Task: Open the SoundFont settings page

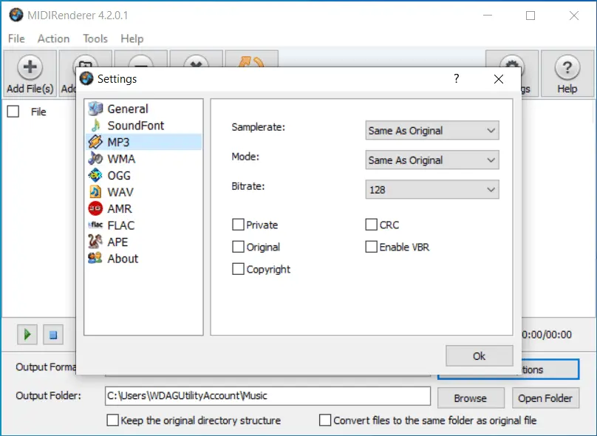Action: [x=143, y=126]
